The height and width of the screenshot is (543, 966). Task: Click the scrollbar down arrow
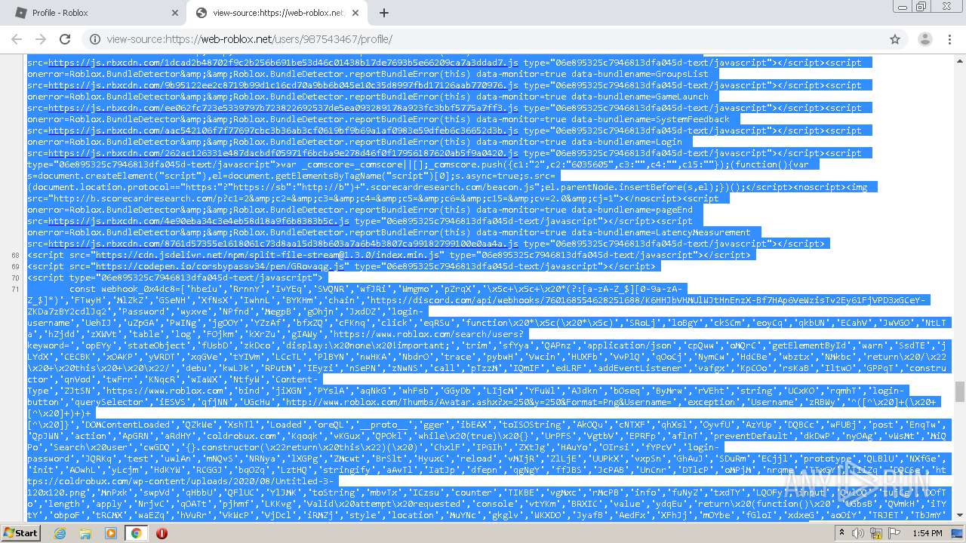pos(960,516)
